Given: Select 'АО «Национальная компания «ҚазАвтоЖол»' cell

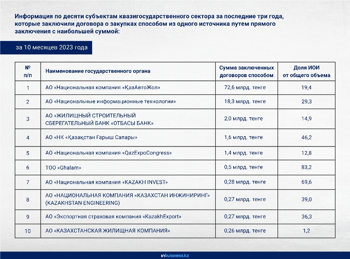Looking at the screenshot, I should [x=128, y=88].
